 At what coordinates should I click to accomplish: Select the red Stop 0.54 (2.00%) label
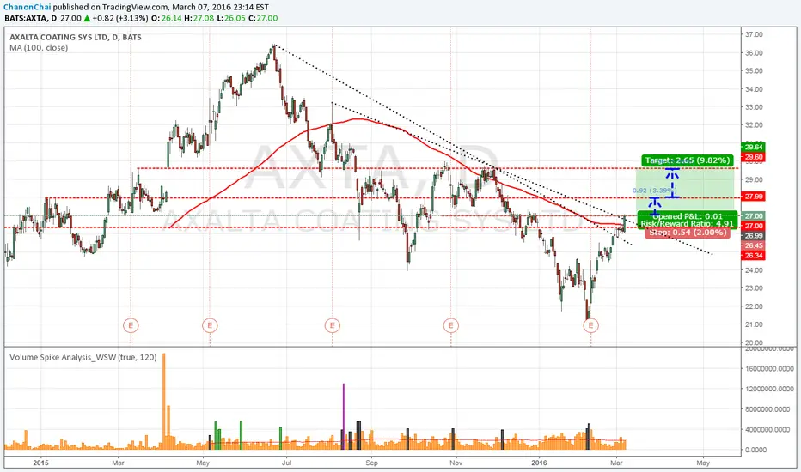[x=687, y=233]
